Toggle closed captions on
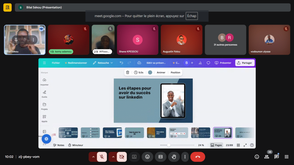 160,157
